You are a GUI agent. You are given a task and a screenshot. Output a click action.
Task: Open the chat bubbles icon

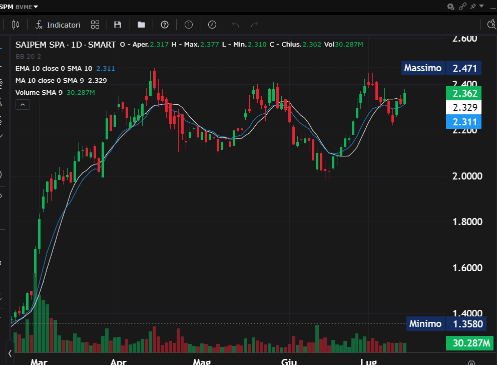[451, 6]
